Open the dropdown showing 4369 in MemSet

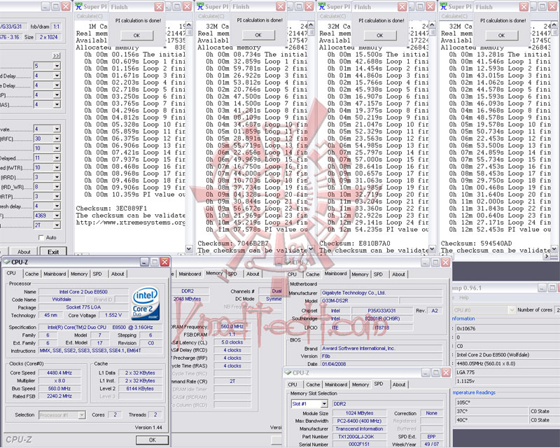pos(57,216)
